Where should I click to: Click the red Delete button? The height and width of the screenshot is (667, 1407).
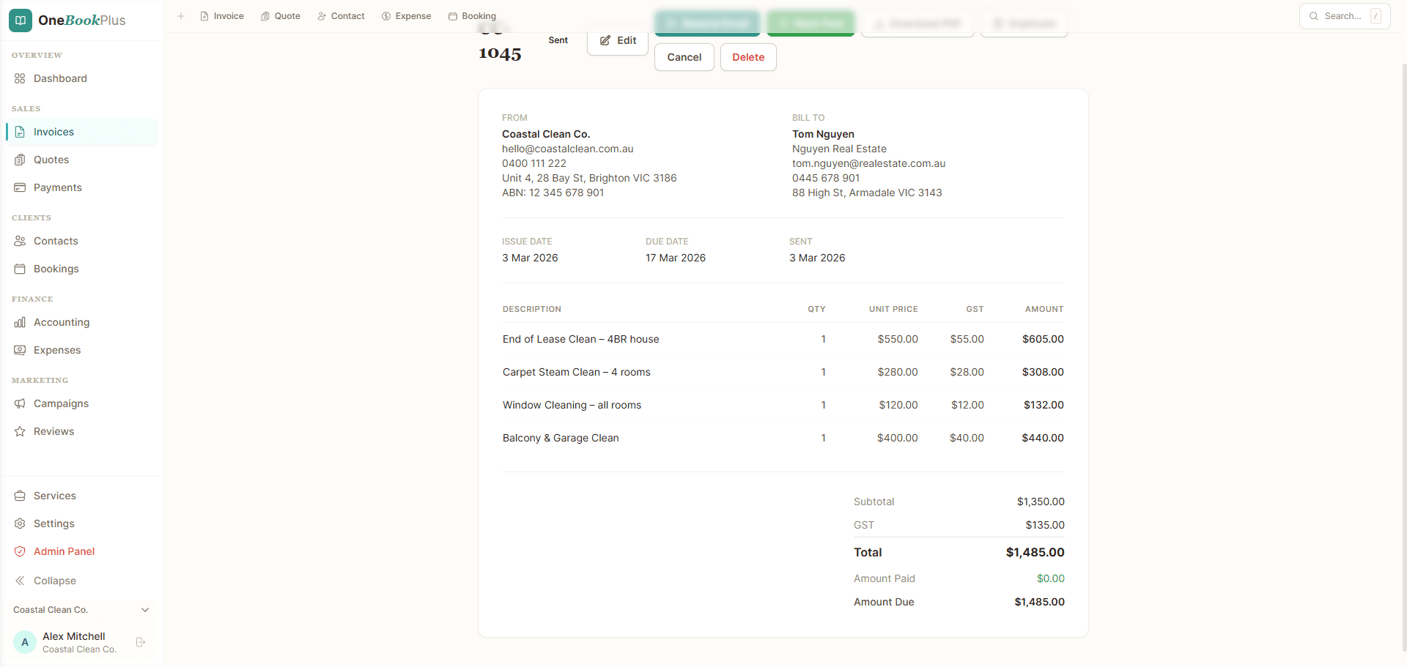point(748,57)
